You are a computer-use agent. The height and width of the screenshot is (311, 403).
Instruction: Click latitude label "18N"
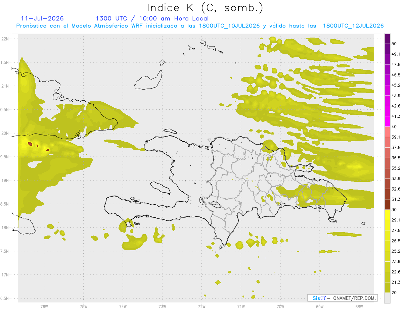tap(5, 228)
